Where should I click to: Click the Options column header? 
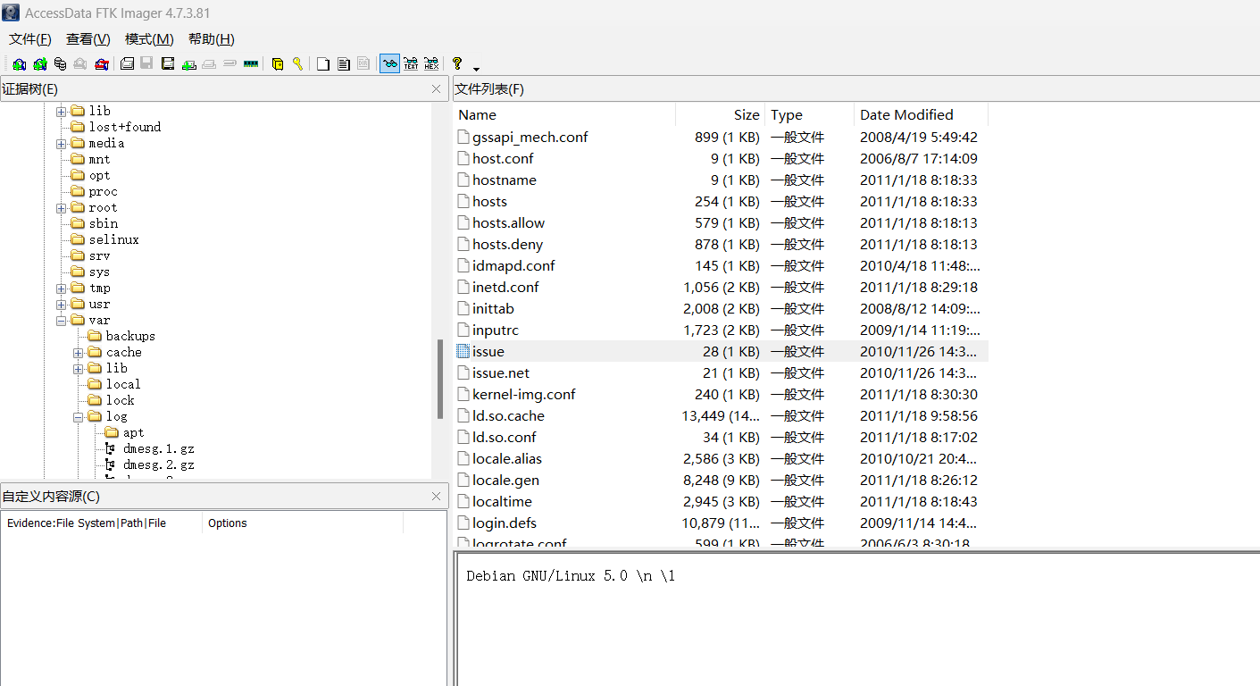303,523
